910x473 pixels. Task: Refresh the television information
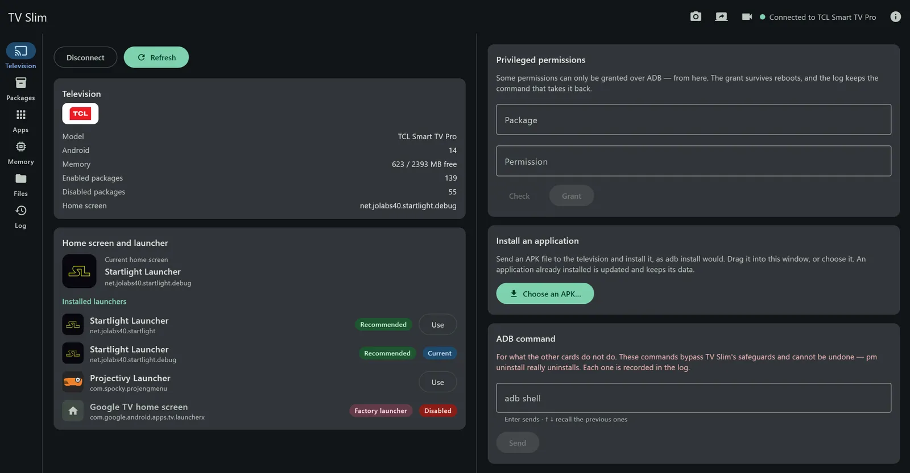pos(156,57)
